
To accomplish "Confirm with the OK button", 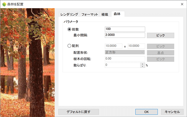I will point(147,112).
